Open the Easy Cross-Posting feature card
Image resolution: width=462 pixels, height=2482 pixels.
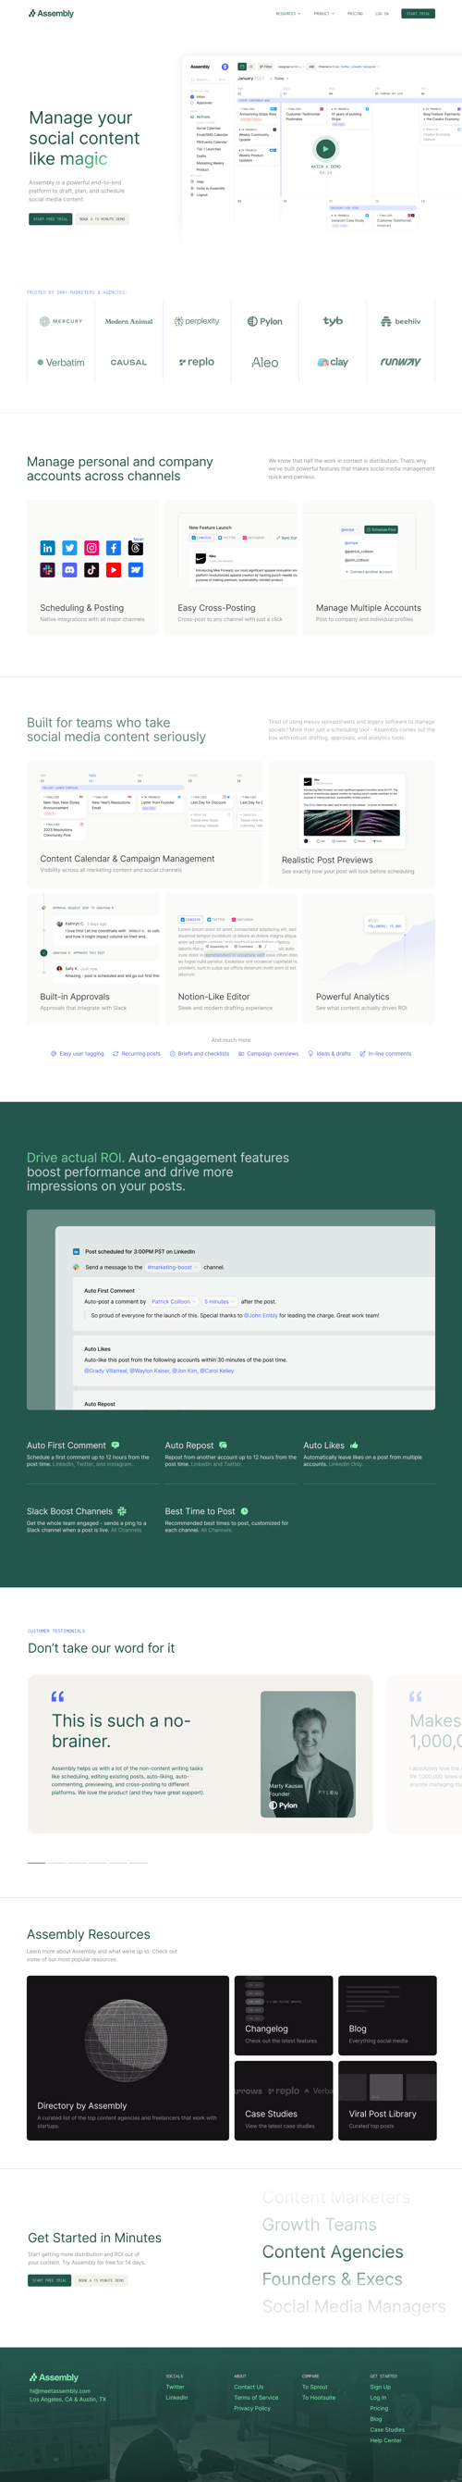pyautogui.click(x=230, y=567)
